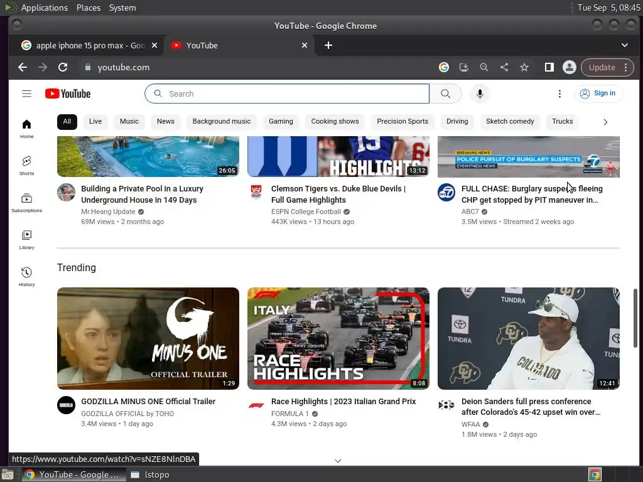Image resolution: width=643 pixels, height=482 pixels.
Task: Close the apple iphone 15 pro max tab
Action: click(154, 45)
